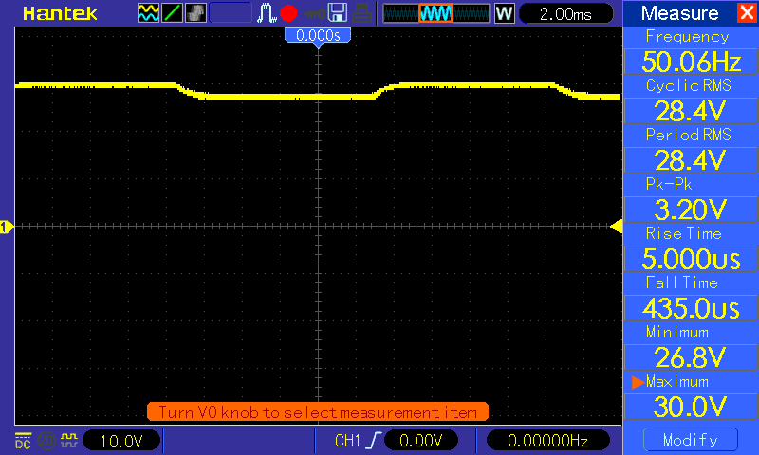Select the Minimum measurement label
This screenshot has height=455, width=759.
click(677, 333)
